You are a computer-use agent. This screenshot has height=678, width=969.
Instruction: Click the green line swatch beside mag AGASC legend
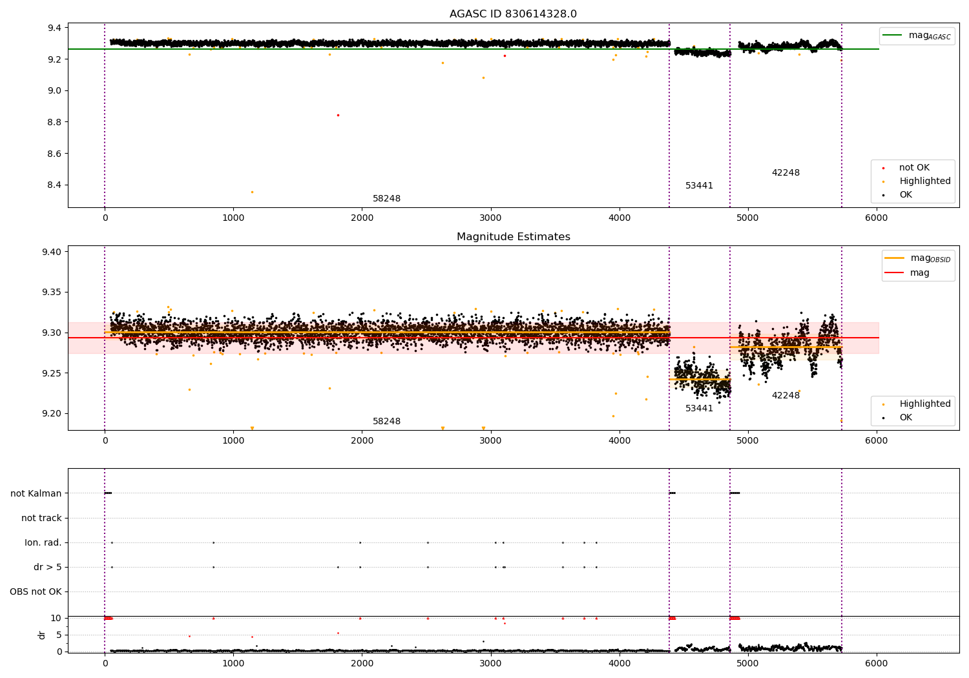point(893,36)
